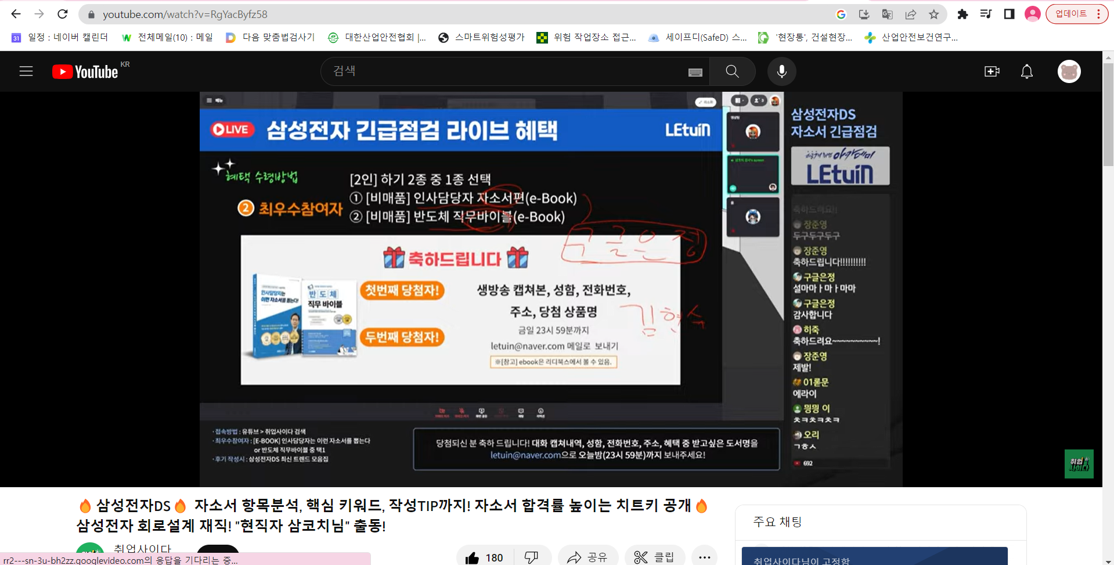Toggle the Chrome side panel icon
Image resolution: width=1114 pixels, height=565 pixels.
(1009, 15)
